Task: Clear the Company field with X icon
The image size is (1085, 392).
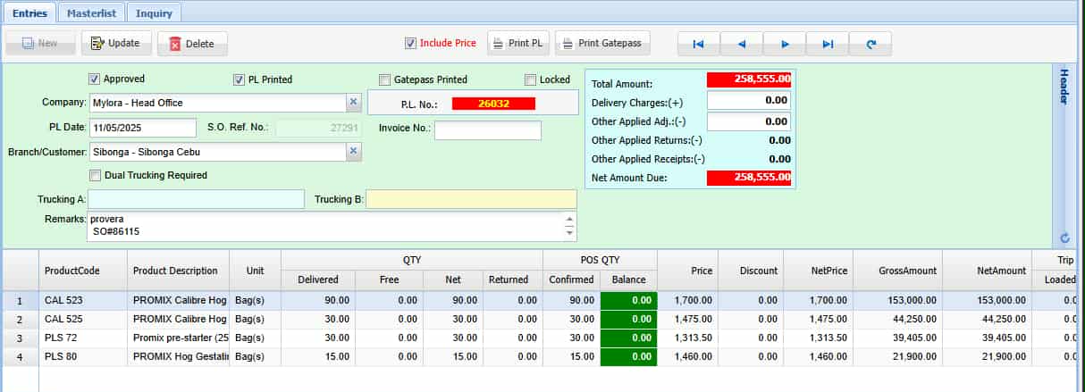Action: [x=353, y=103]
